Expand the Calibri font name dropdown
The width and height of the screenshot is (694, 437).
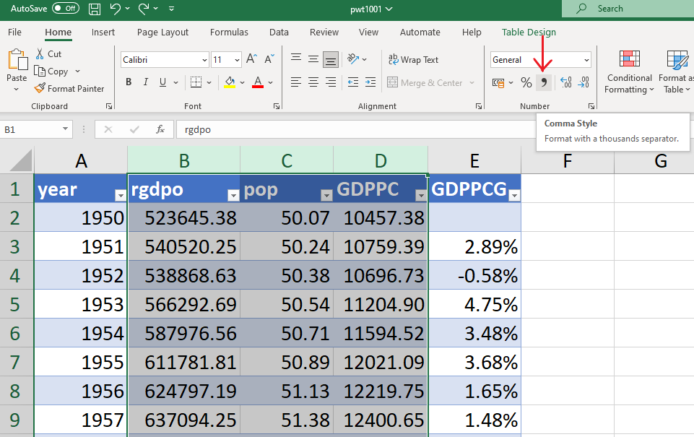(204, 60)
